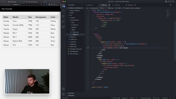The height and width of the screenshot is (99, 176).
Task: Split the editor to the right
Action: click(x=170, y=5)
